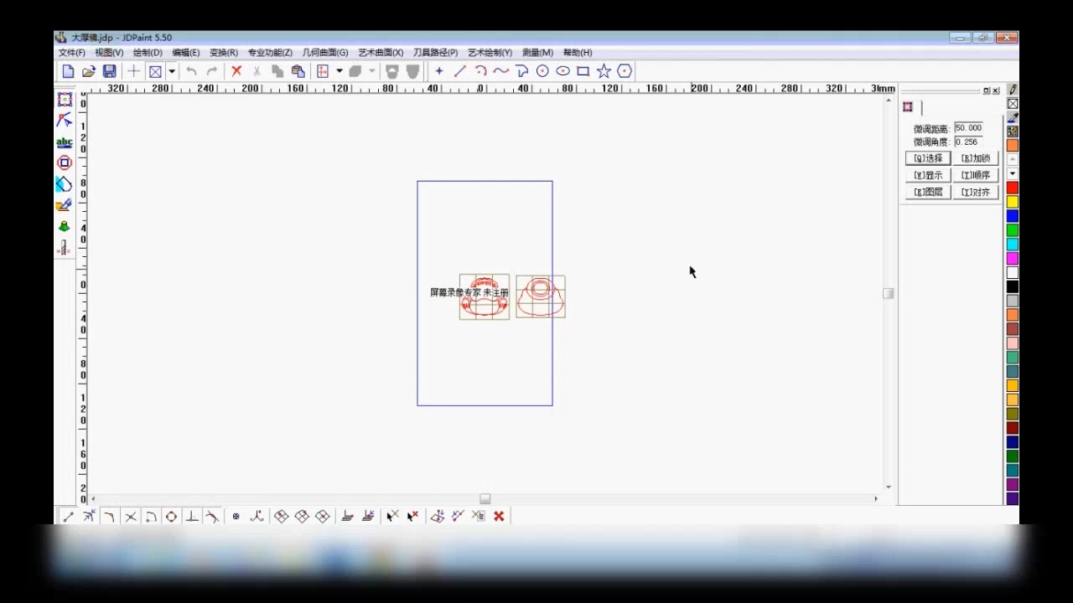Screen dimensions: 1073x603
Task: Select the Star drawing tool
Action: coord(604,71)
